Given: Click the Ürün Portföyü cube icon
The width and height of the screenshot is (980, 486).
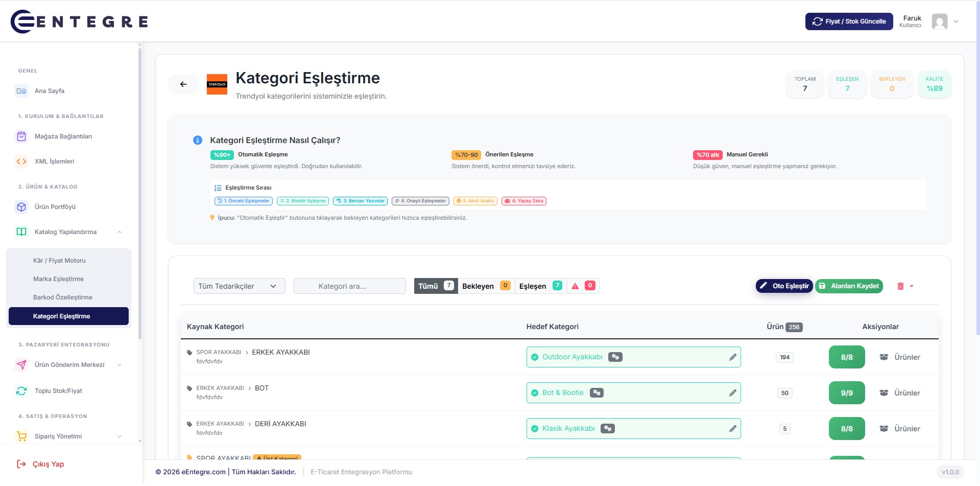Looking at the screenshot, I should (x=21, y=207).
